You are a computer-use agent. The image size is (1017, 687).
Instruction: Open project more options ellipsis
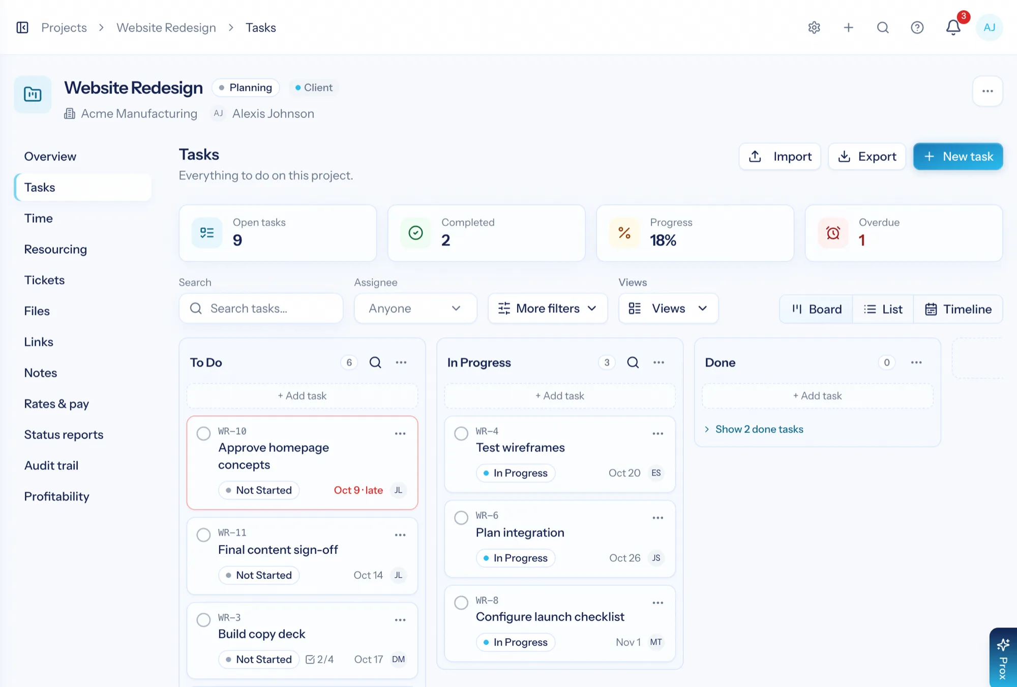[x=988, y=91]
